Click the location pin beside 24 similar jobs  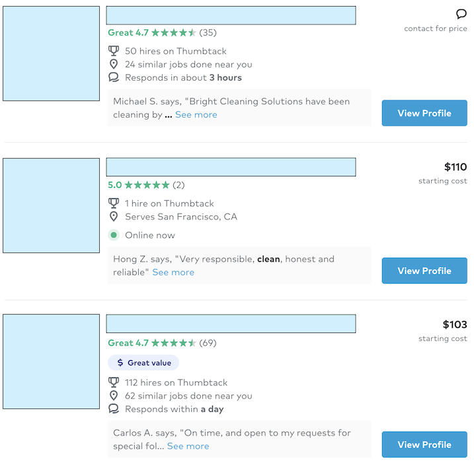point(114,64)
